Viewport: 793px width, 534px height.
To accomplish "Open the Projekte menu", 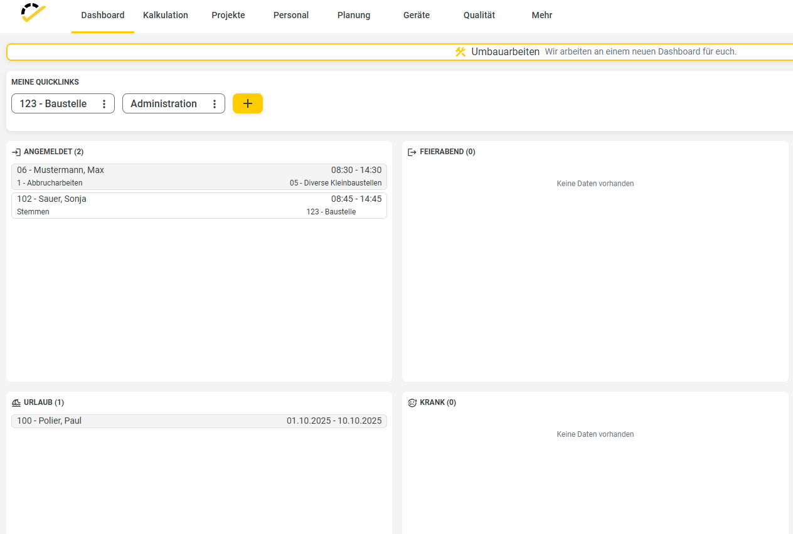I will pos(228,15).
